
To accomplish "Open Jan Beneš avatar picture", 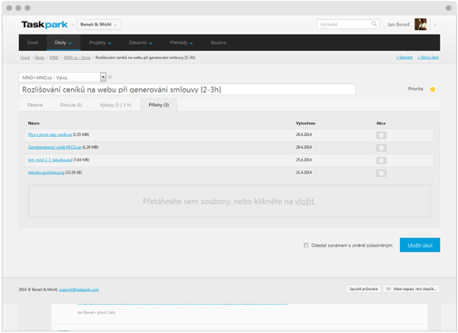I will pos(421,24).
